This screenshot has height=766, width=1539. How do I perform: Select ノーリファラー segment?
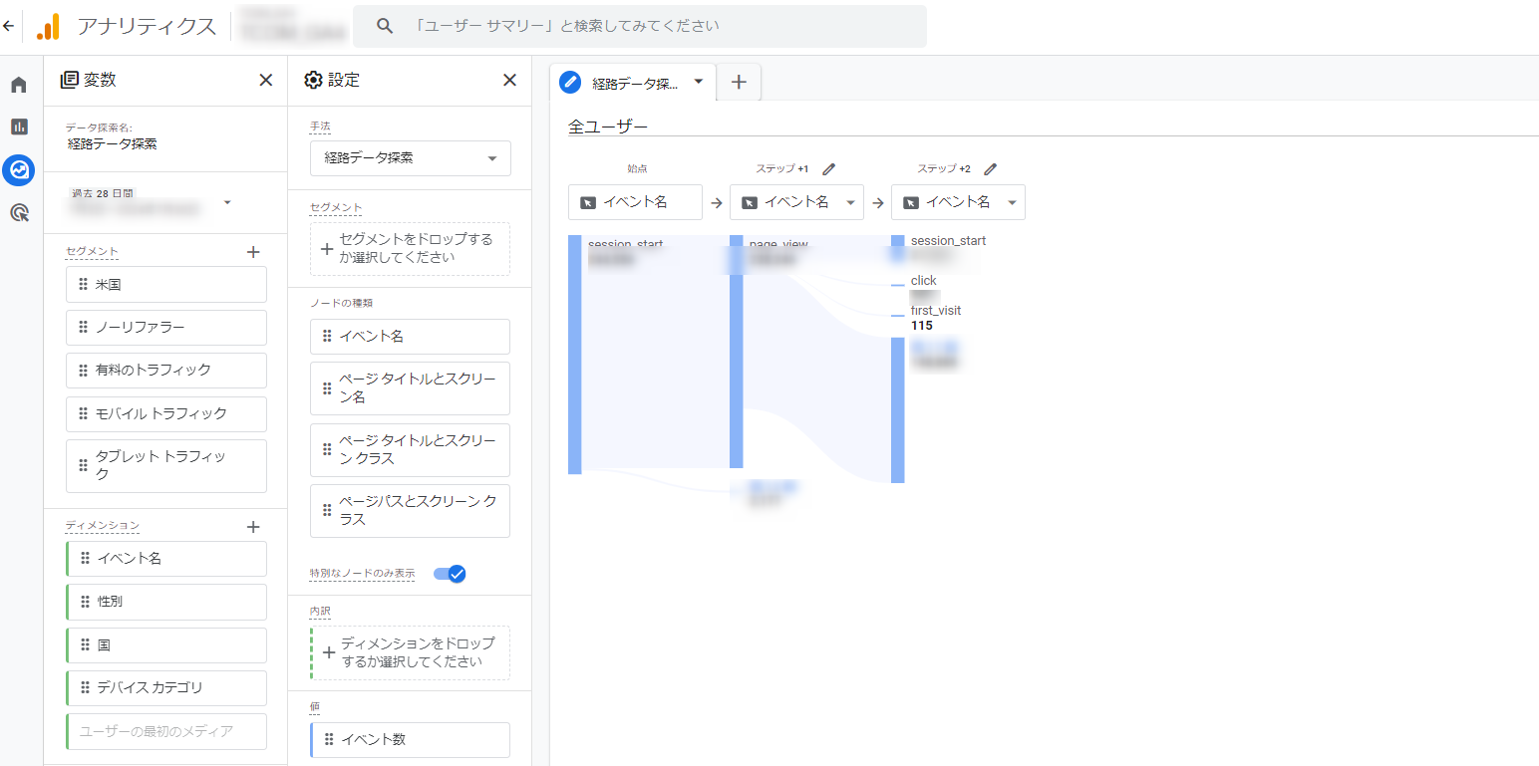point(166,328)
